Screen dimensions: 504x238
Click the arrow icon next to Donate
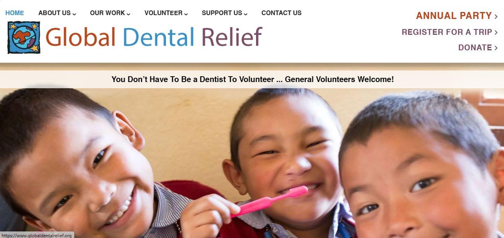pos(496,48)
